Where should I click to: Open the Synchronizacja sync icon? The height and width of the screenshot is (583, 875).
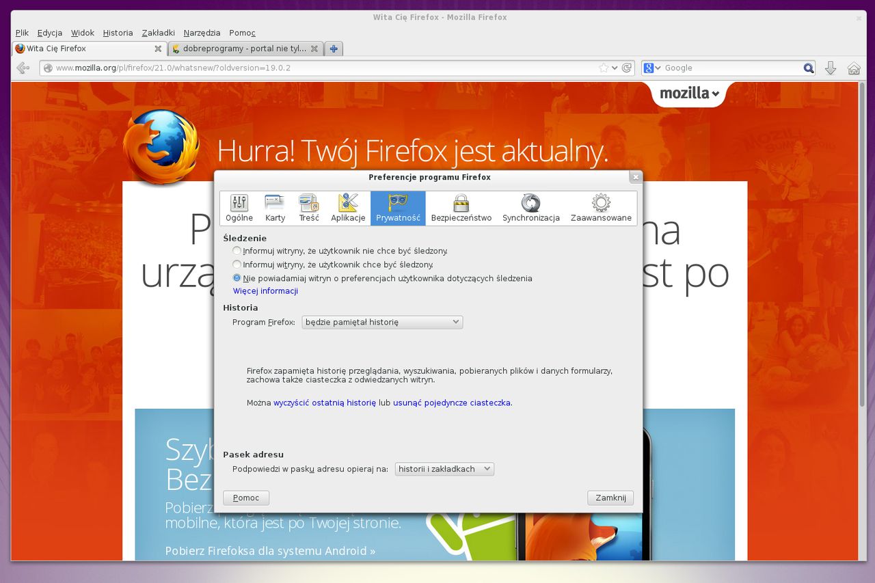tap(530, 203)
